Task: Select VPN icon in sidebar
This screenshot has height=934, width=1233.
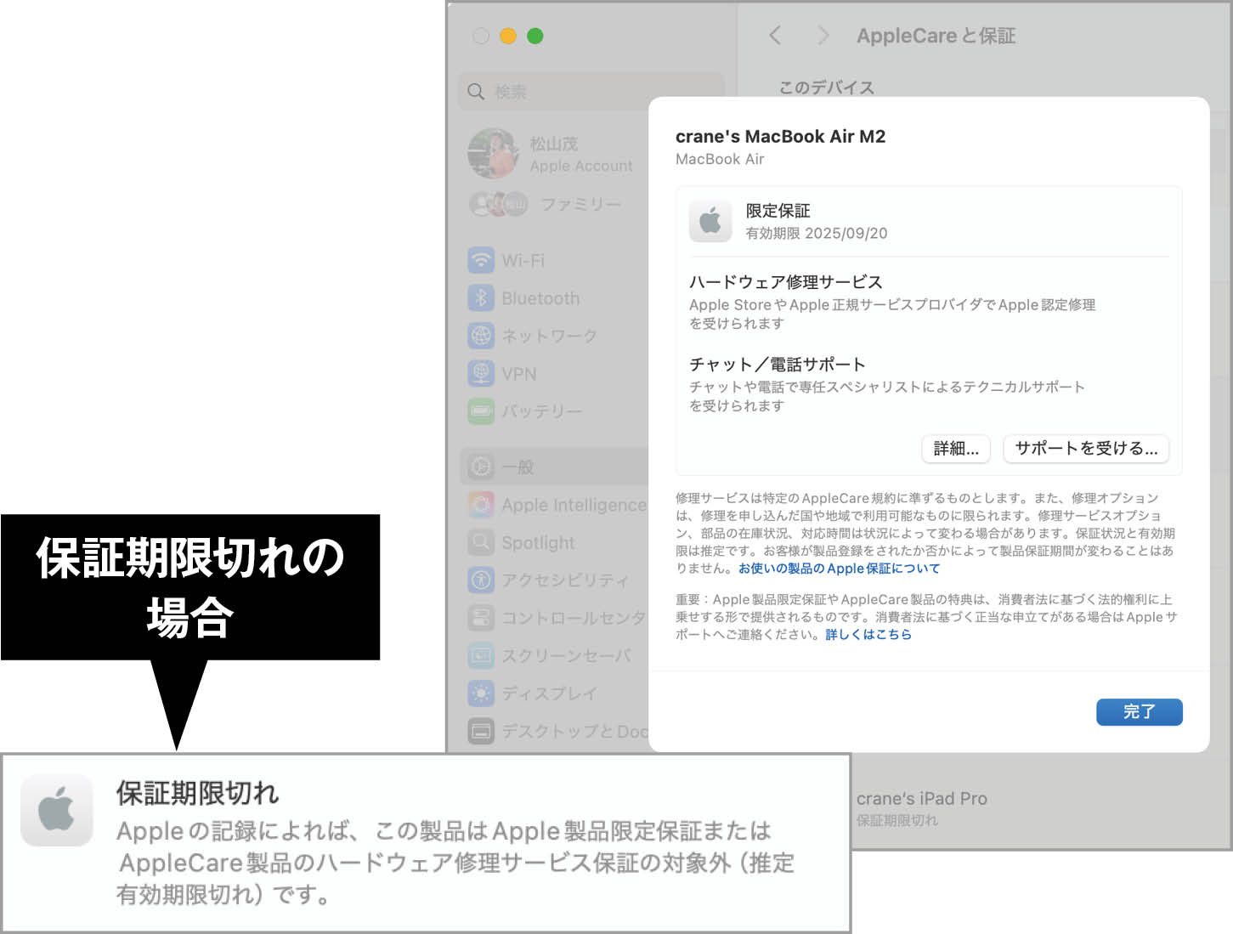Action: coord(481,374)
